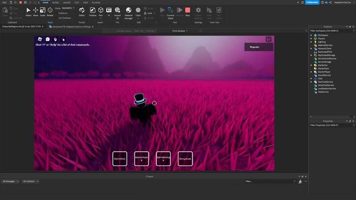Switch to the PLUGINS ribbon tab
The image size is (356, 200).
[x=96, y=2]
